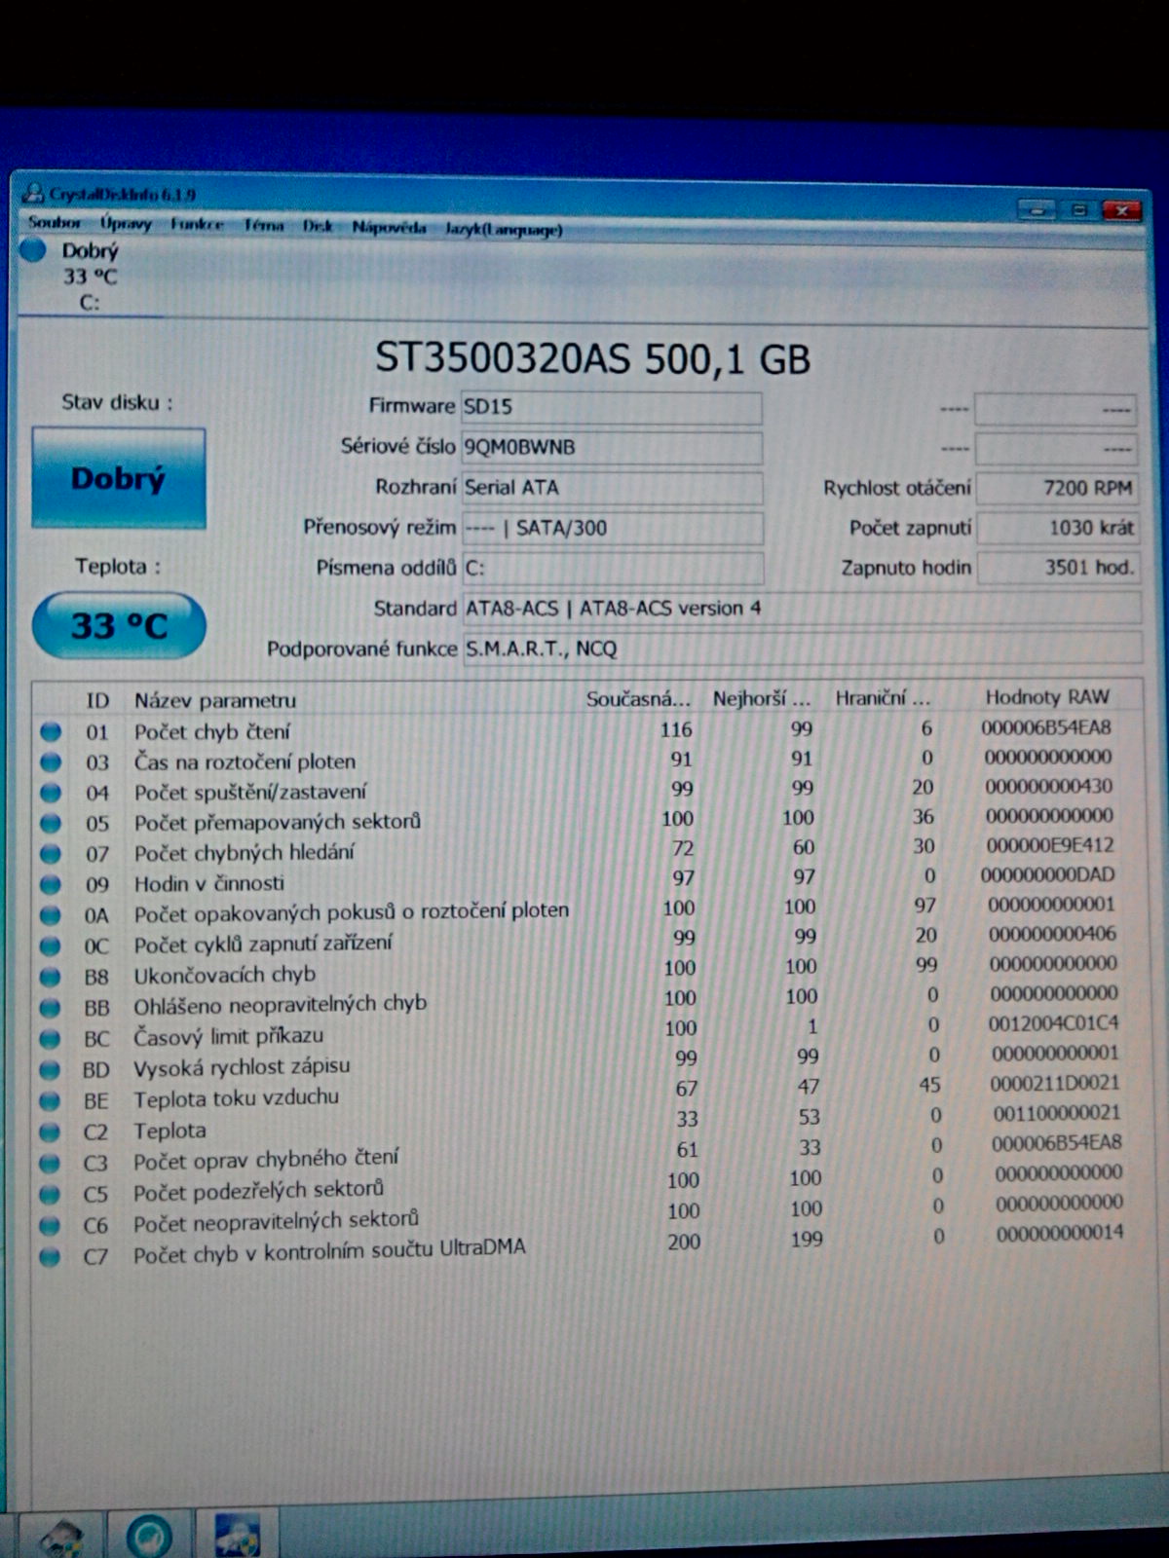
Task: Click the serial number field 9QM0BWNB
Action: point(611,448)
